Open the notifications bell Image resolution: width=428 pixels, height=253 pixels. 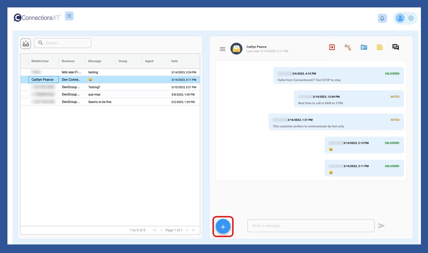[382, 18]
